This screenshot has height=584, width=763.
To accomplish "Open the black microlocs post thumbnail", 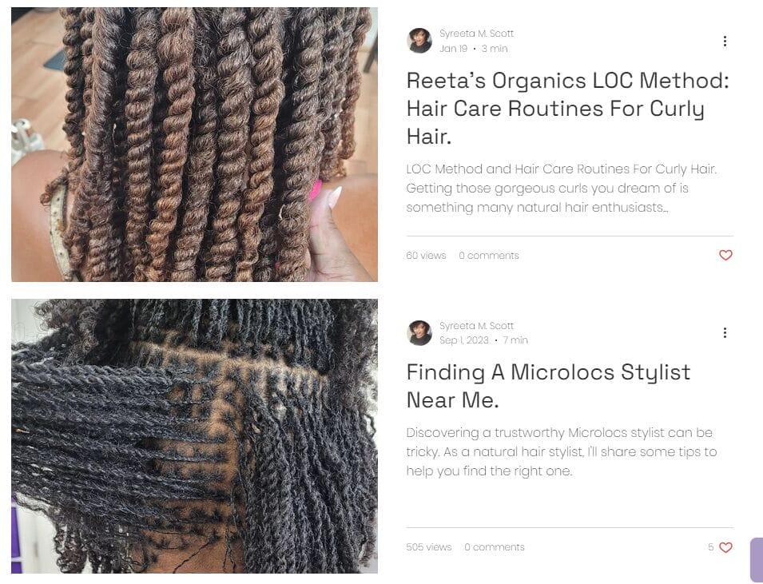I will point(195,436).
